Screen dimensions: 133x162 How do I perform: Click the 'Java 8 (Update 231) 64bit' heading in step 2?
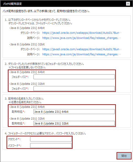(x=27, y=72)
